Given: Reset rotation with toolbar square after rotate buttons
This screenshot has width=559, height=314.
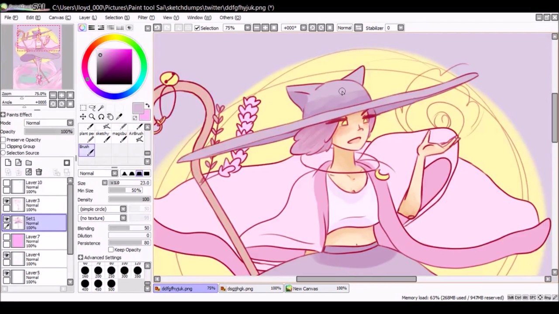Looking at the screenshot, I should coord(330,27).
